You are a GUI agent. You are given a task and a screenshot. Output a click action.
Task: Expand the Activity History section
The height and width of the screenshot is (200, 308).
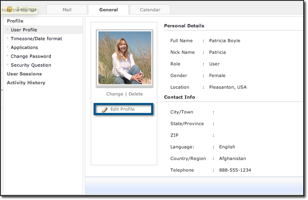tap(26, 83)
